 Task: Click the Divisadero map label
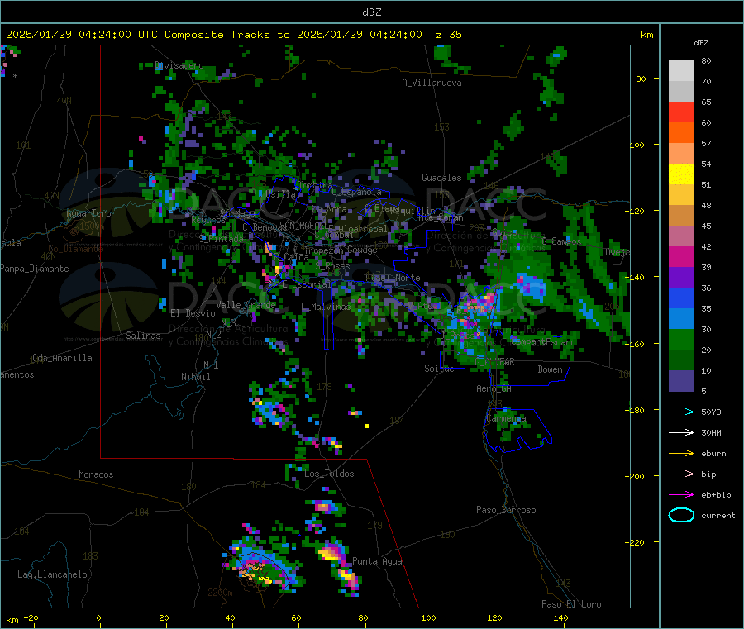pyautogui.click(x=179, y=65)
